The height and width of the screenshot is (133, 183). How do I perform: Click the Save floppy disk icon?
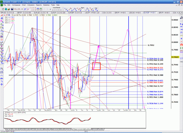tap(12, 9)
